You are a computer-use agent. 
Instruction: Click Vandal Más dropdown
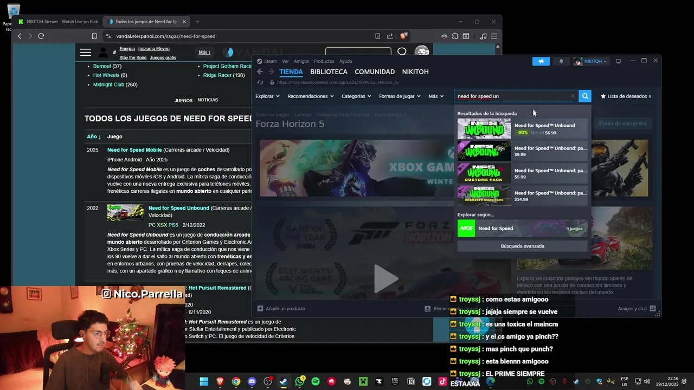click(x=204, y=53)
